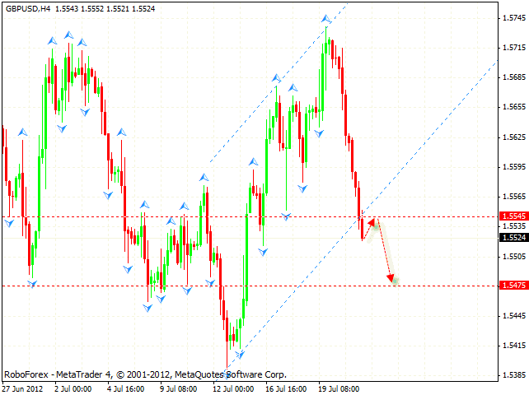Click the black current price label 1.5524
The image size is (529, 395).
[x=513, y=238]
